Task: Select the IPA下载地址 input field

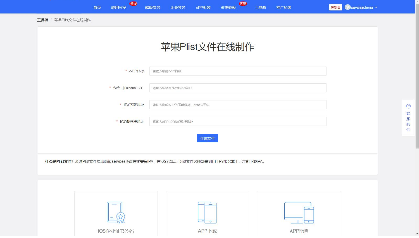Action: point(238,105)
